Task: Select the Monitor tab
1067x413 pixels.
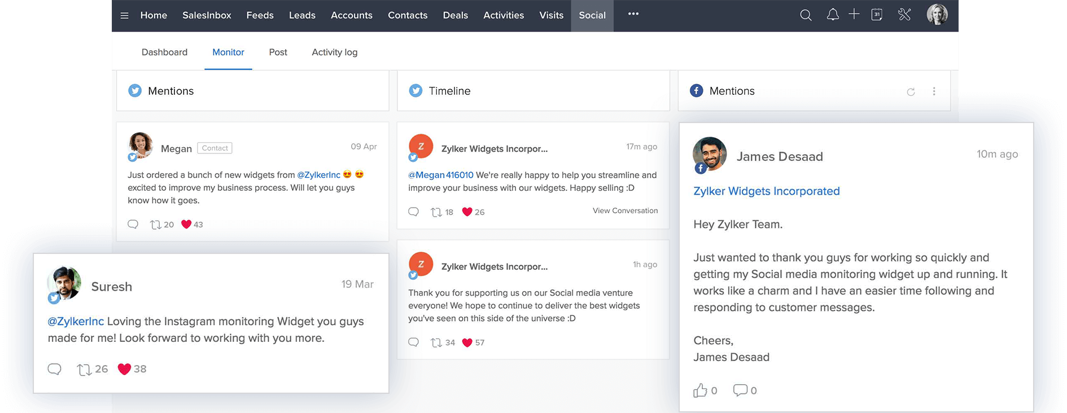Action: coord(228,52)
